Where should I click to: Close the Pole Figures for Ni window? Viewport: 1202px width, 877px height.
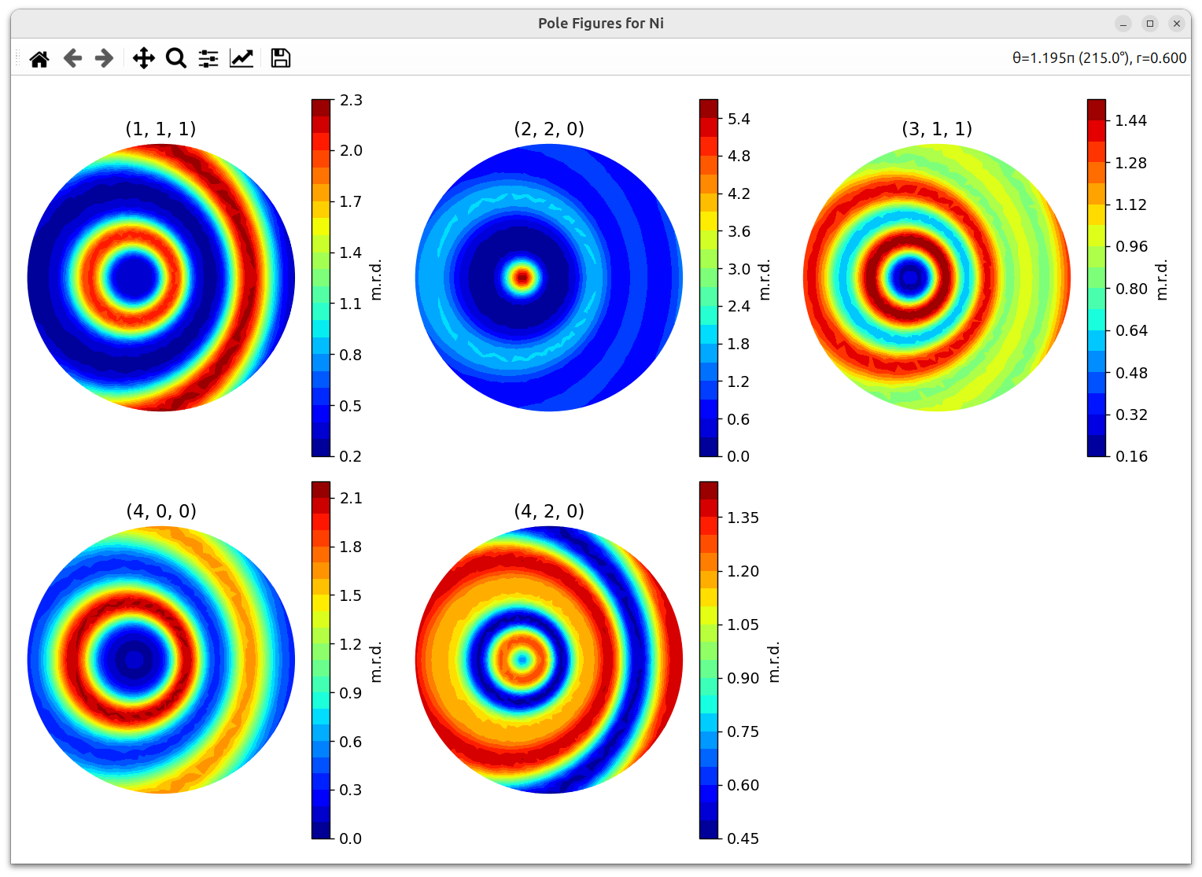pos(1177,24)
